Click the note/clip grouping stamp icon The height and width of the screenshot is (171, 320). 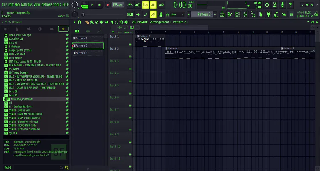tap(161, 15)
